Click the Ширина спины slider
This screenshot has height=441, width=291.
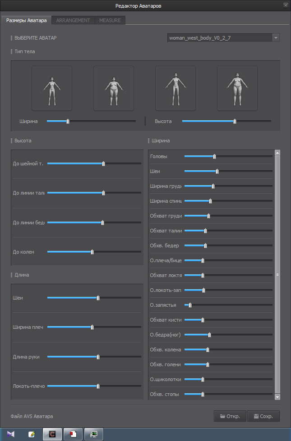tap(228, 201)
